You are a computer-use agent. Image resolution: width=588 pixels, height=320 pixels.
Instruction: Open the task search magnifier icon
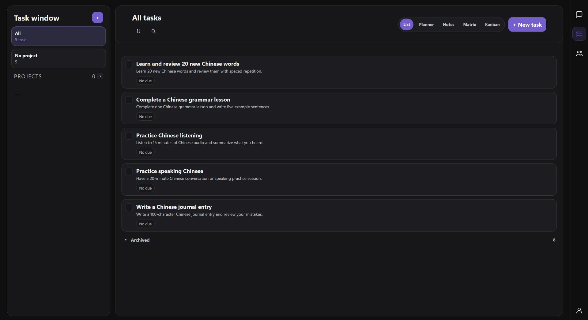coord(154,31)
